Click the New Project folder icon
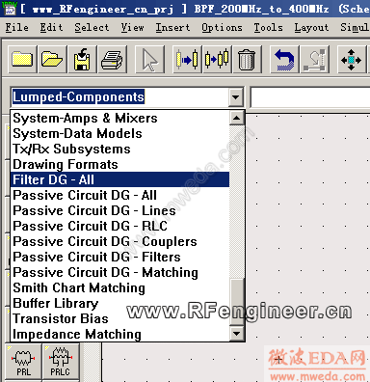This screenshot has height=382, width=370. click(22, 60)
